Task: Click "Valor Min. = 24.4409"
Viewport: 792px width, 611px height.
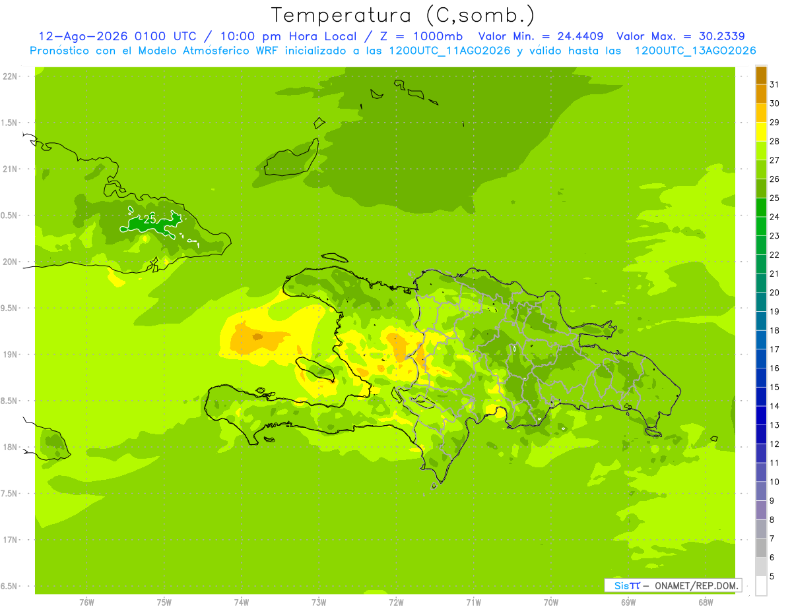Action: pos(541,36)
